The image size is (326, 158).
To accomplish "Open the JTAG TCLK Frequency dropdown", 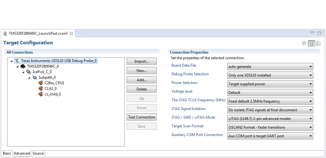I will [x=270, y=101].
